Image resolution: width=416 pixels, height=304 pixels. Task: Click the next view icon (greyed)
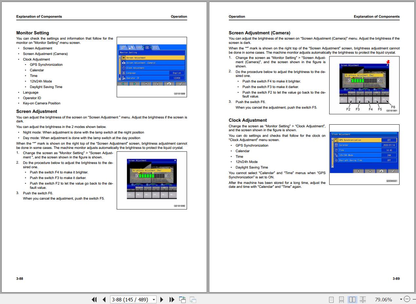pos(193,299)
